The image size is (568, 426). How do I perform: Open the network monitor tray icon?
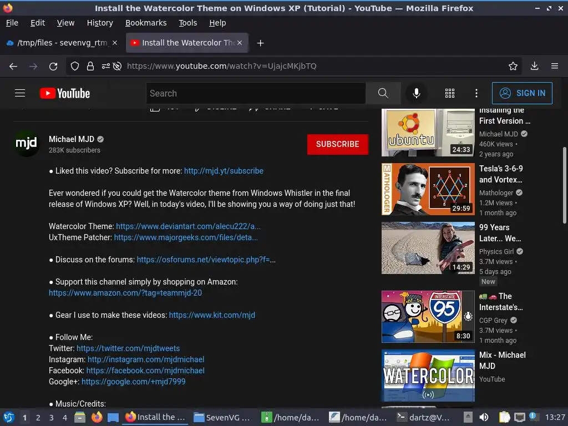(x=519, y=417)
